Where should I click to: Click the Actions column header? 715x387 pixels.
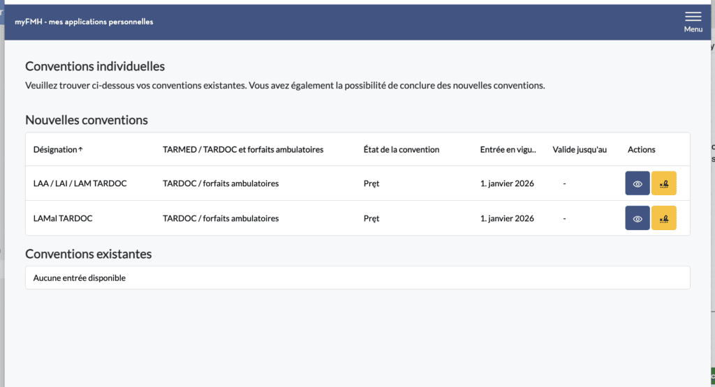642,150
